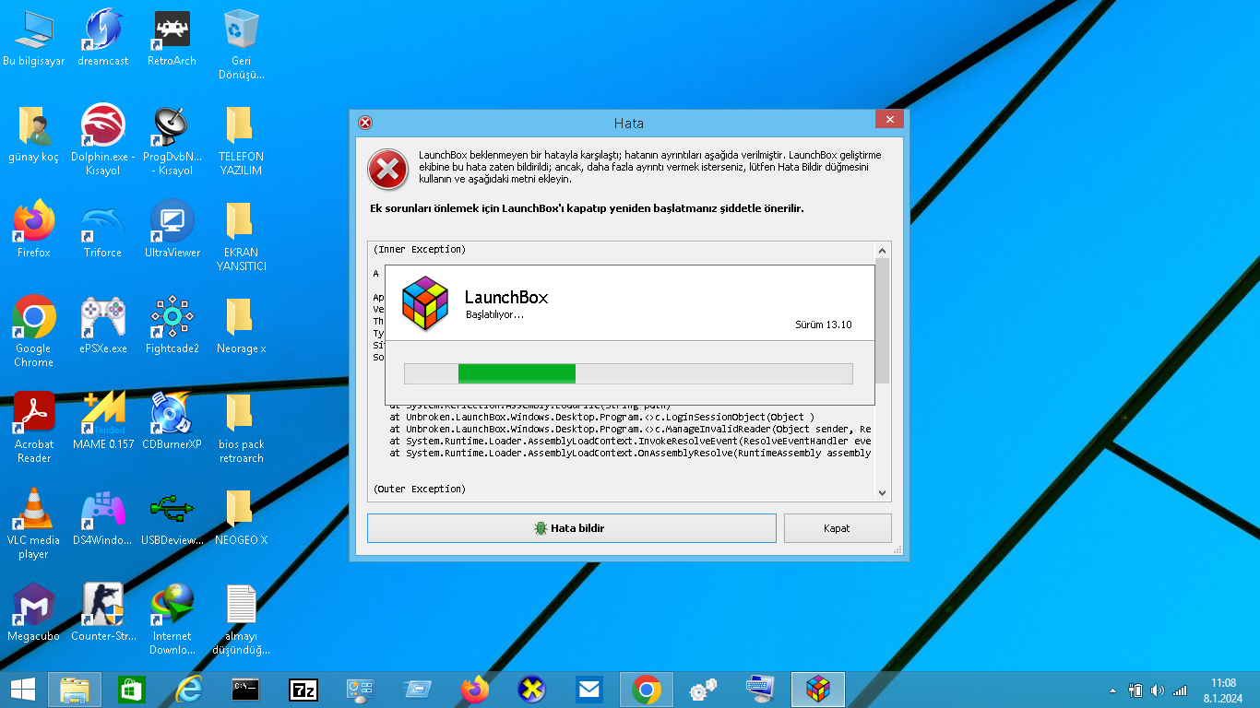Viewport: 1260px width, 708px height.
Task: Open the dreamcast shortcut
Action: coord(102,39)
